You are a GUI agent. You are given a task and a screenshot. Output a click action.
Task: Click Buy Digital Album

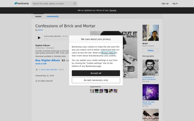click(48, 60)
